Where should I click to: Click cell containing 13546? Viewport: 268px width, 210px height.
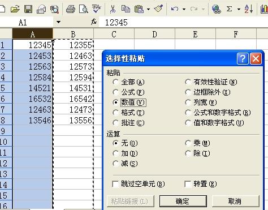[32, 120]
